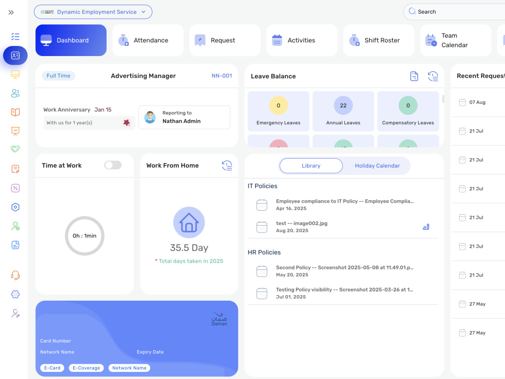The image size is (505, 379).
Task: Click the NN-001 employee ID link
Action: point(222,76)
